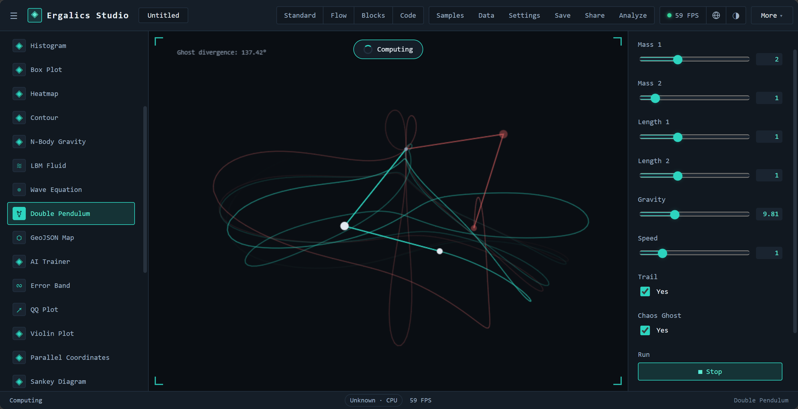The height and width of the screenshot is (409, 798).
Task: Click the globe language icon
Action: [x=716, y=16]
